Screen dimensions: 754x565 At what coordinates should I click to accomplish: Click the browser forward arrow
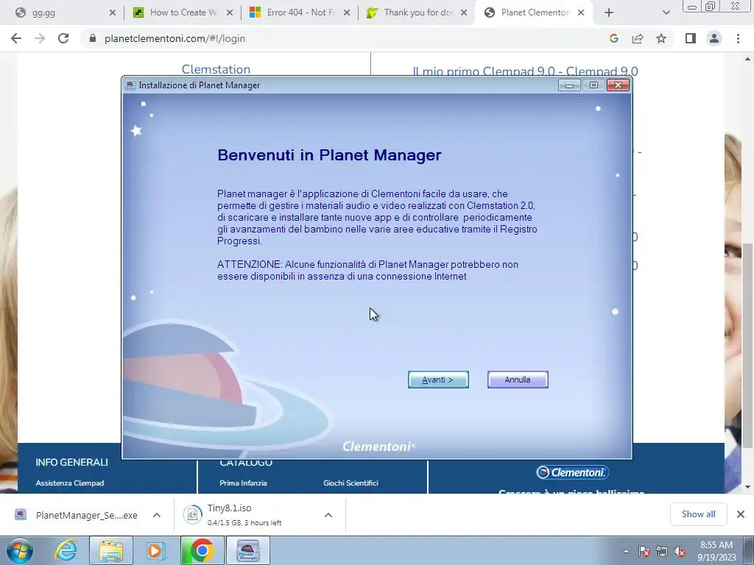[40, 38]
